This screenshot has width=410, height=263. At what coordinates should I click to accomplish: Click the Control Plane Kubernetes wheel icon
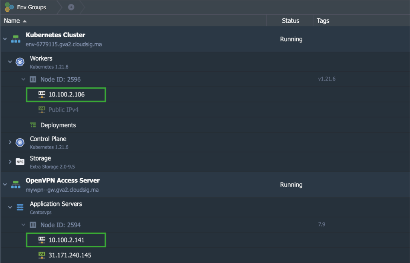click(20, 142)
